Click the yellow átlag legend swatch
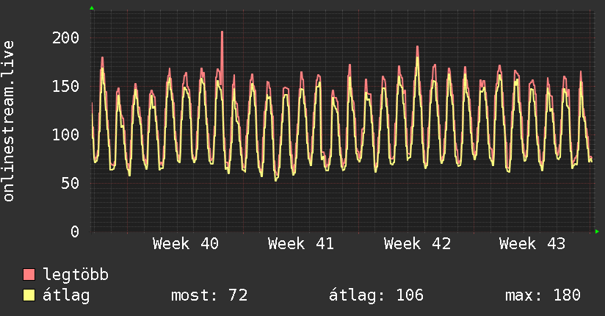This screenshot has width=605, height=316. [x=29, y=295]
